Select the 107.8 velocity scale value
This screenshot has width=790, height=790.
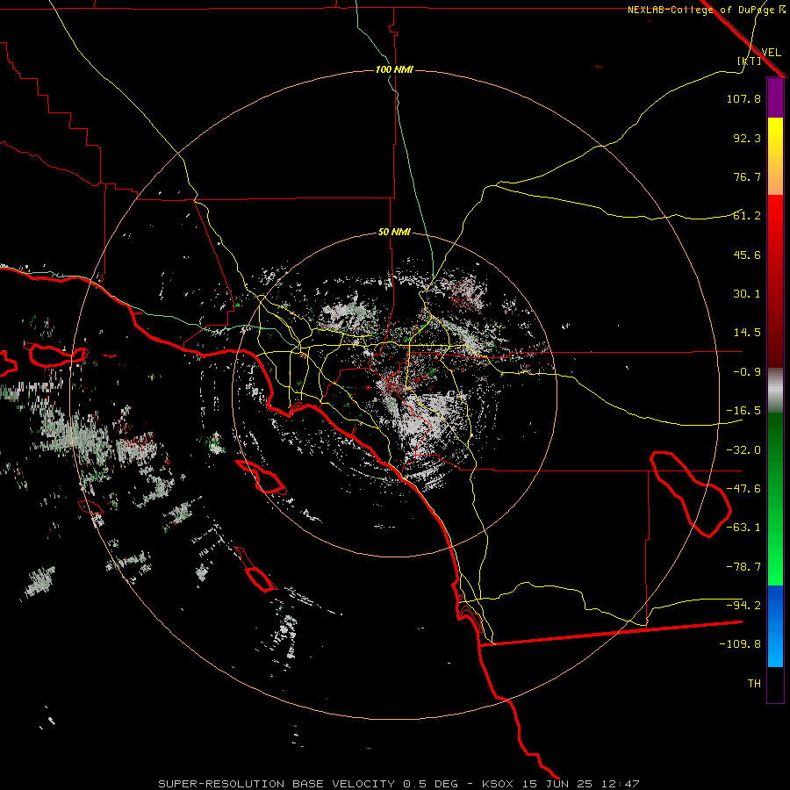pos(743,98)
